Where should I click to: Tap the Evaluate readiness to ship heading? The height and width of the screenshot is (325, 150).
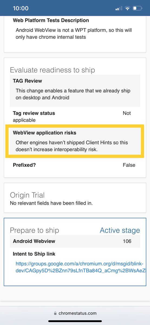[x=53, y=70]
